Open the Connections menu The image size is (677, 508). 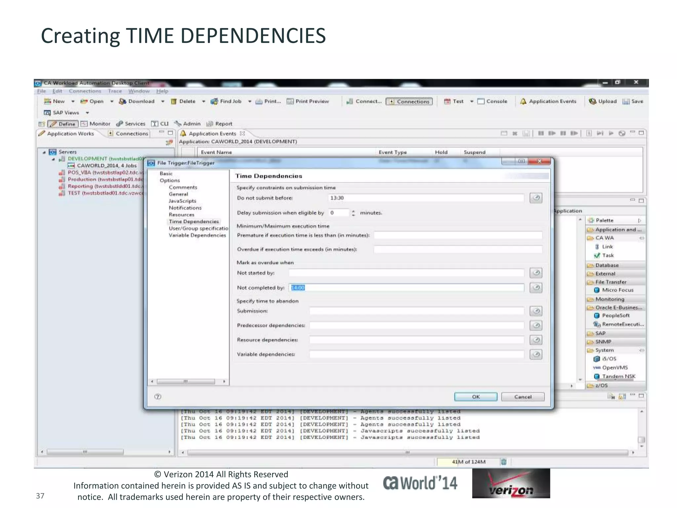(85, 91)
